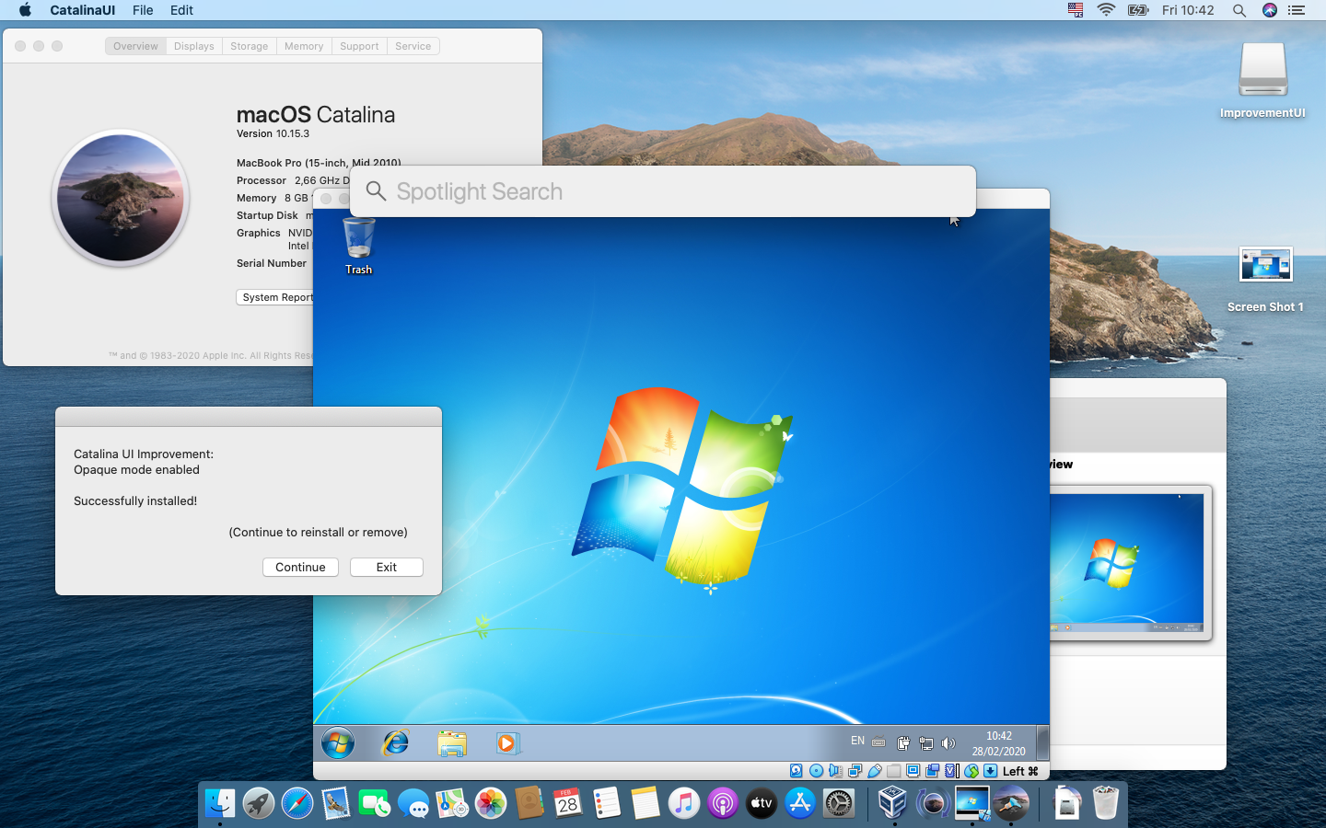The image size is (1326, 828).
Task: Click Windows tray volume speaker icon
Action: pos(948,743)
